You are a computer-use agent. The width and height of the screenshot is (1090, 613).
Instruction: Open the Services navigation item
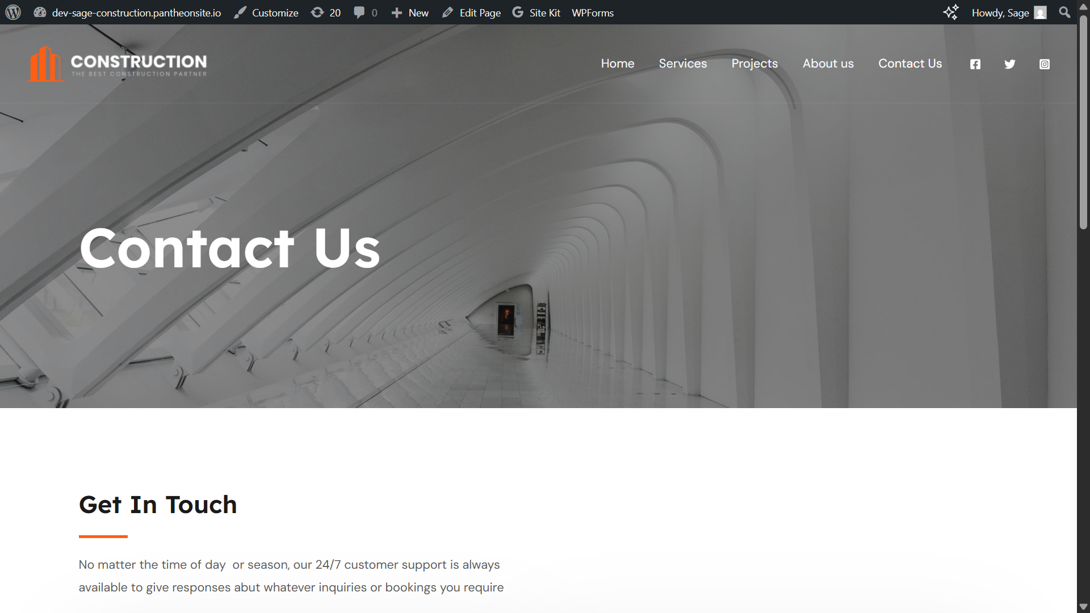[x=683, y=64]
